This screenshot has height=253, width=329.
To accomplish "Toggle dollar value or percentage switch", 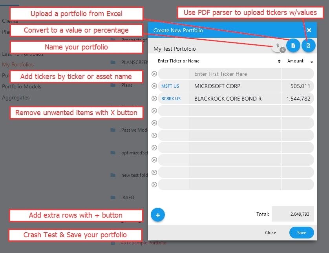I will pos(278,46).
